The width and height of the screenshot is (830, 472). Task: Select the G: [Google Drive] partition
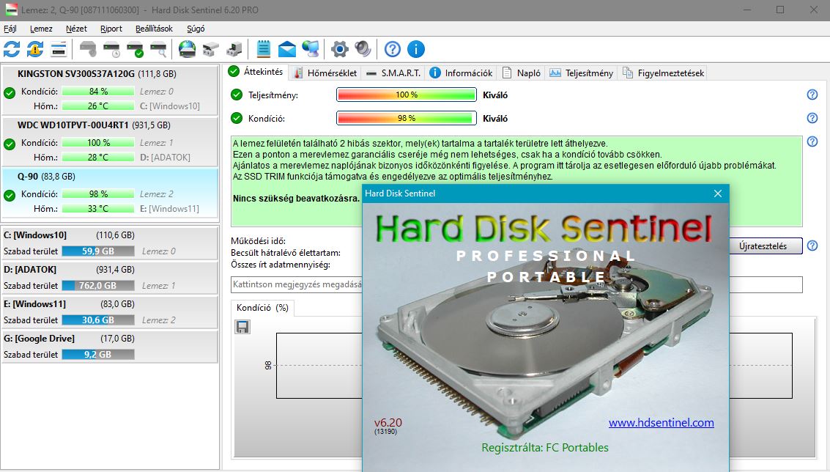pos(110,346)
